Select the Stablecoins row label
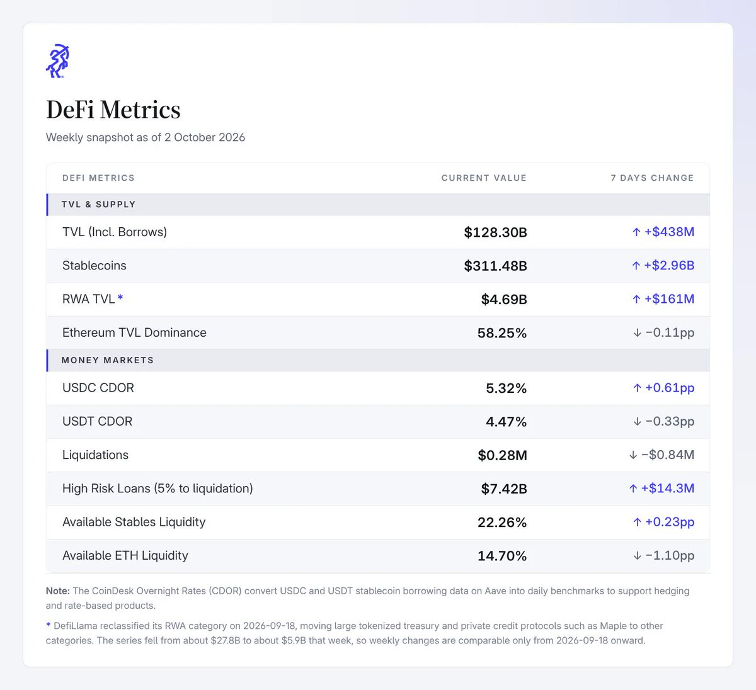Image resolution: width=756 pixels, height=690 pixels. [x=94, y=266]
